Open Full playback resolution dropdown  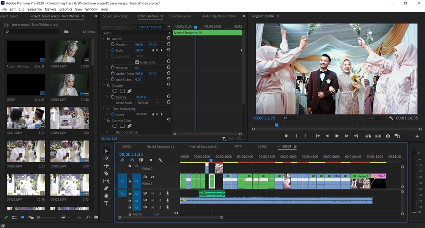[x=376, y=118]
